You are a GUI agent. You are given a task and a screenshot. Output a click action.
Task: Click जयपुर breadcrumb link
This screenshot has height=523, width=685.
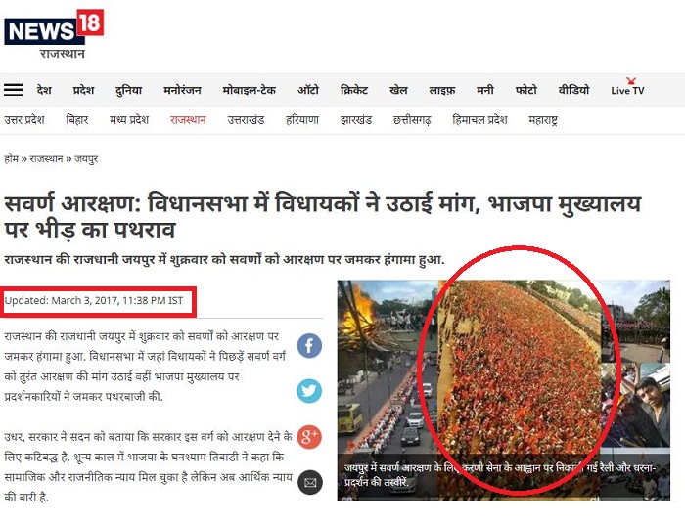[x=86, y=159]
